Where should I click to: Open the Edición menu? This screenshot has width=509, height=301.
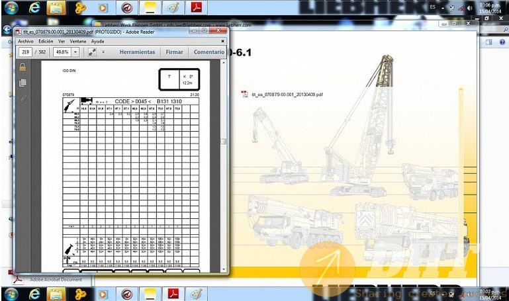point(46,41)
